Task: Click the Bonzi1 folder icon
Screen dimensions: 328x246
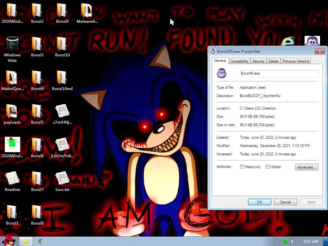Action: click(12, 212)
